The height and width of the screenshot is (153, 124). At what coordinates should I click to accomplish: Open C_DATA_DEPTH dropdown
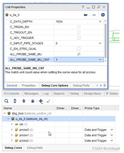coord(100,21)
